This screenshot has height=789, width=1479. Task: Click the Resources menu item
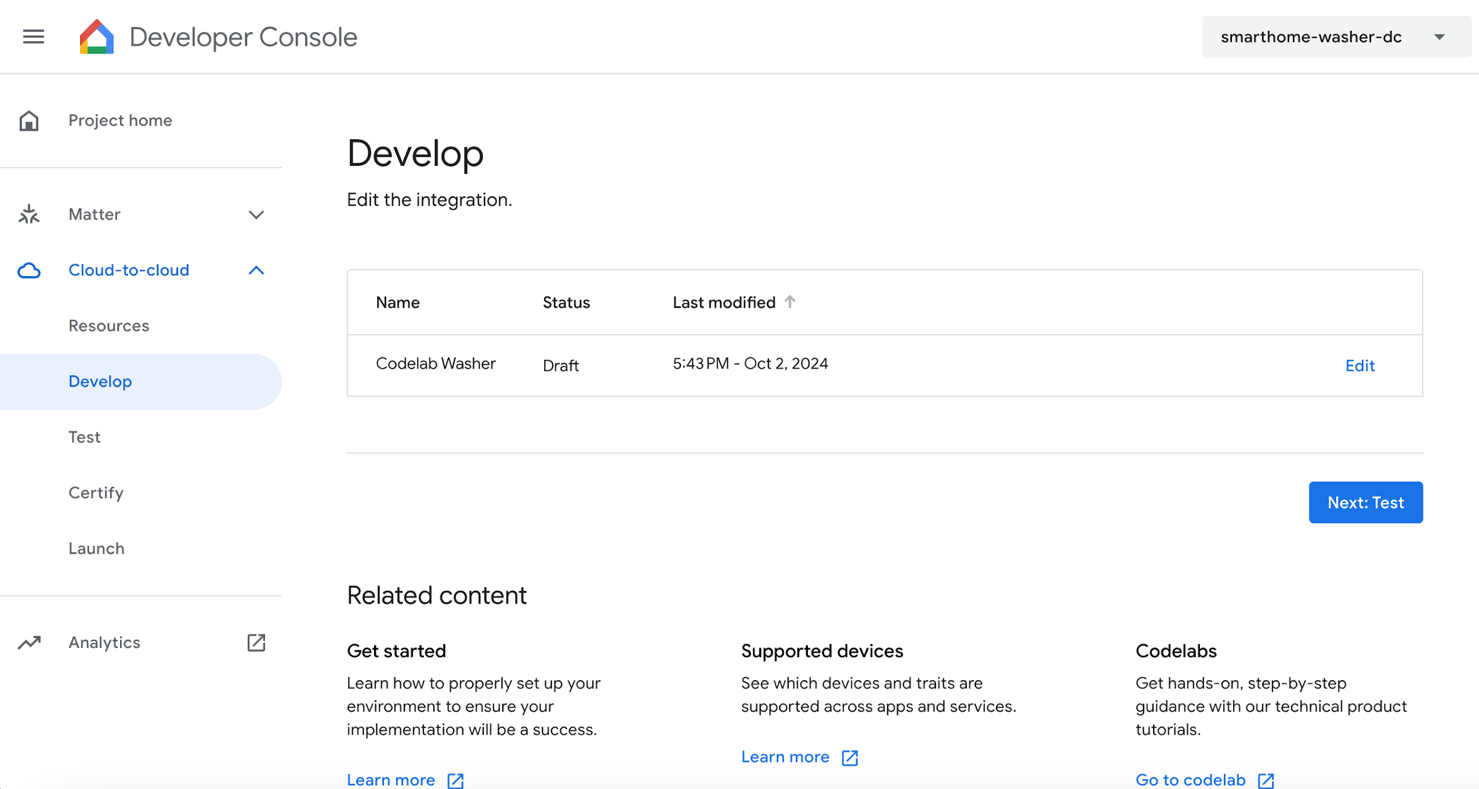coord(110,326)
